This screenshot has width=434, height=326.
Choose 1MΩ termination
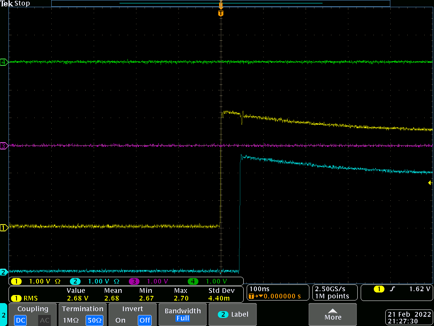tap(70, 320)
